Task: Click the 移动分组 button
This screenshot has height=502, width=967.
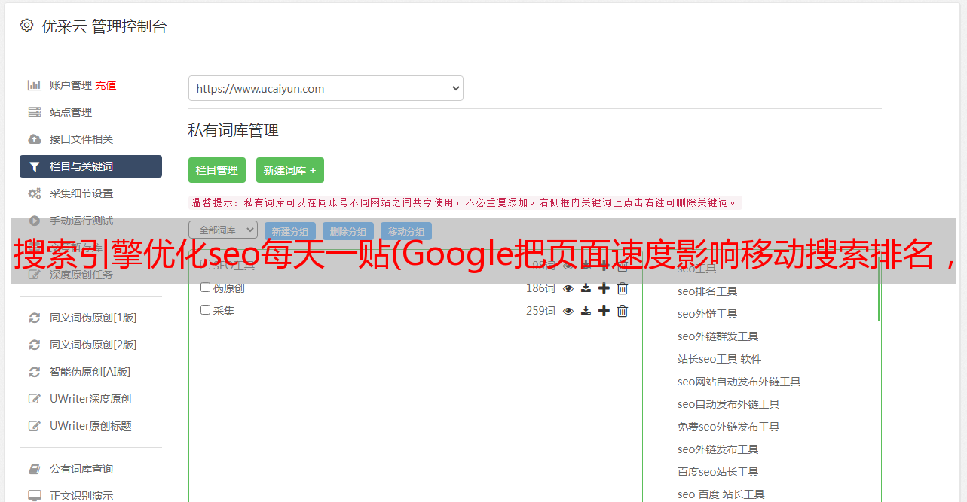Action: (406, 232)
